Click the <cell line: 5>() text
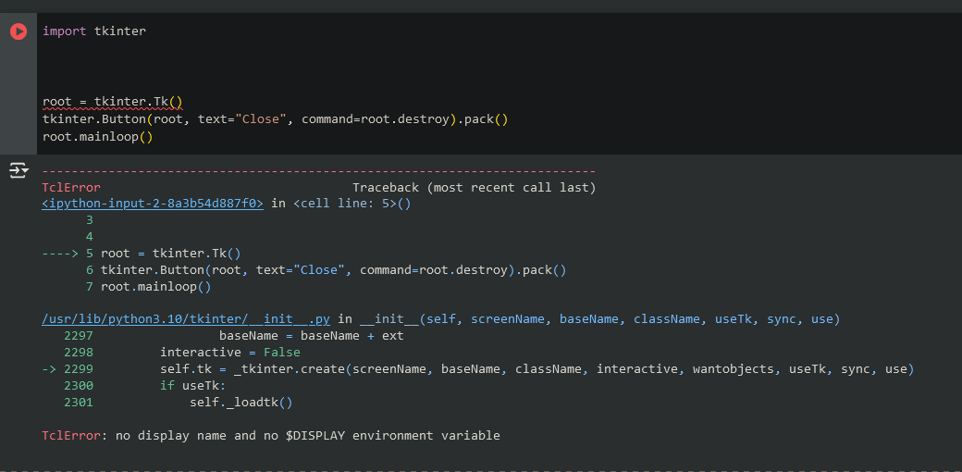The image size is (962, 472). click(x=351, y=204)
